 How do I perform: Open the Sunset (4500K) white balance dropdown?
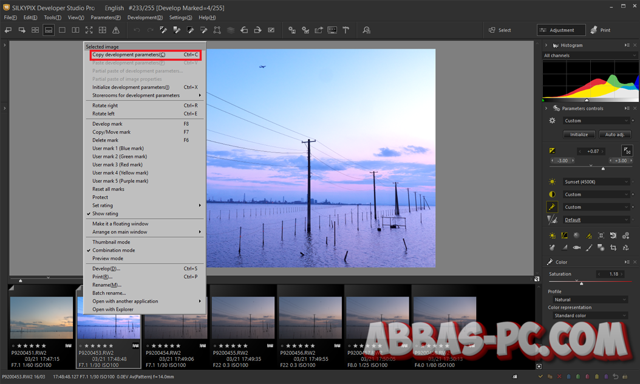click(596, 182)
